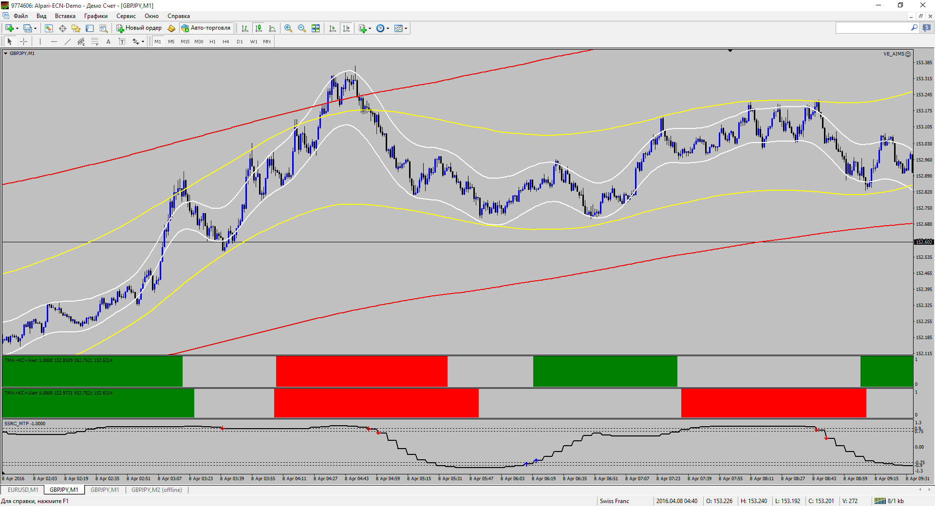
Task: Open a new chart window
Action: pyautogui.click(x=9, y=28)
